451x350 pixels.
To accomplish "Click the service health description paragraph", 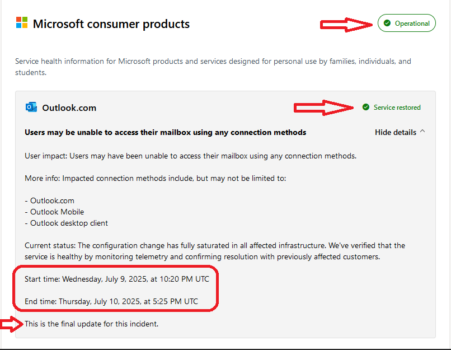I will point(213,67).
